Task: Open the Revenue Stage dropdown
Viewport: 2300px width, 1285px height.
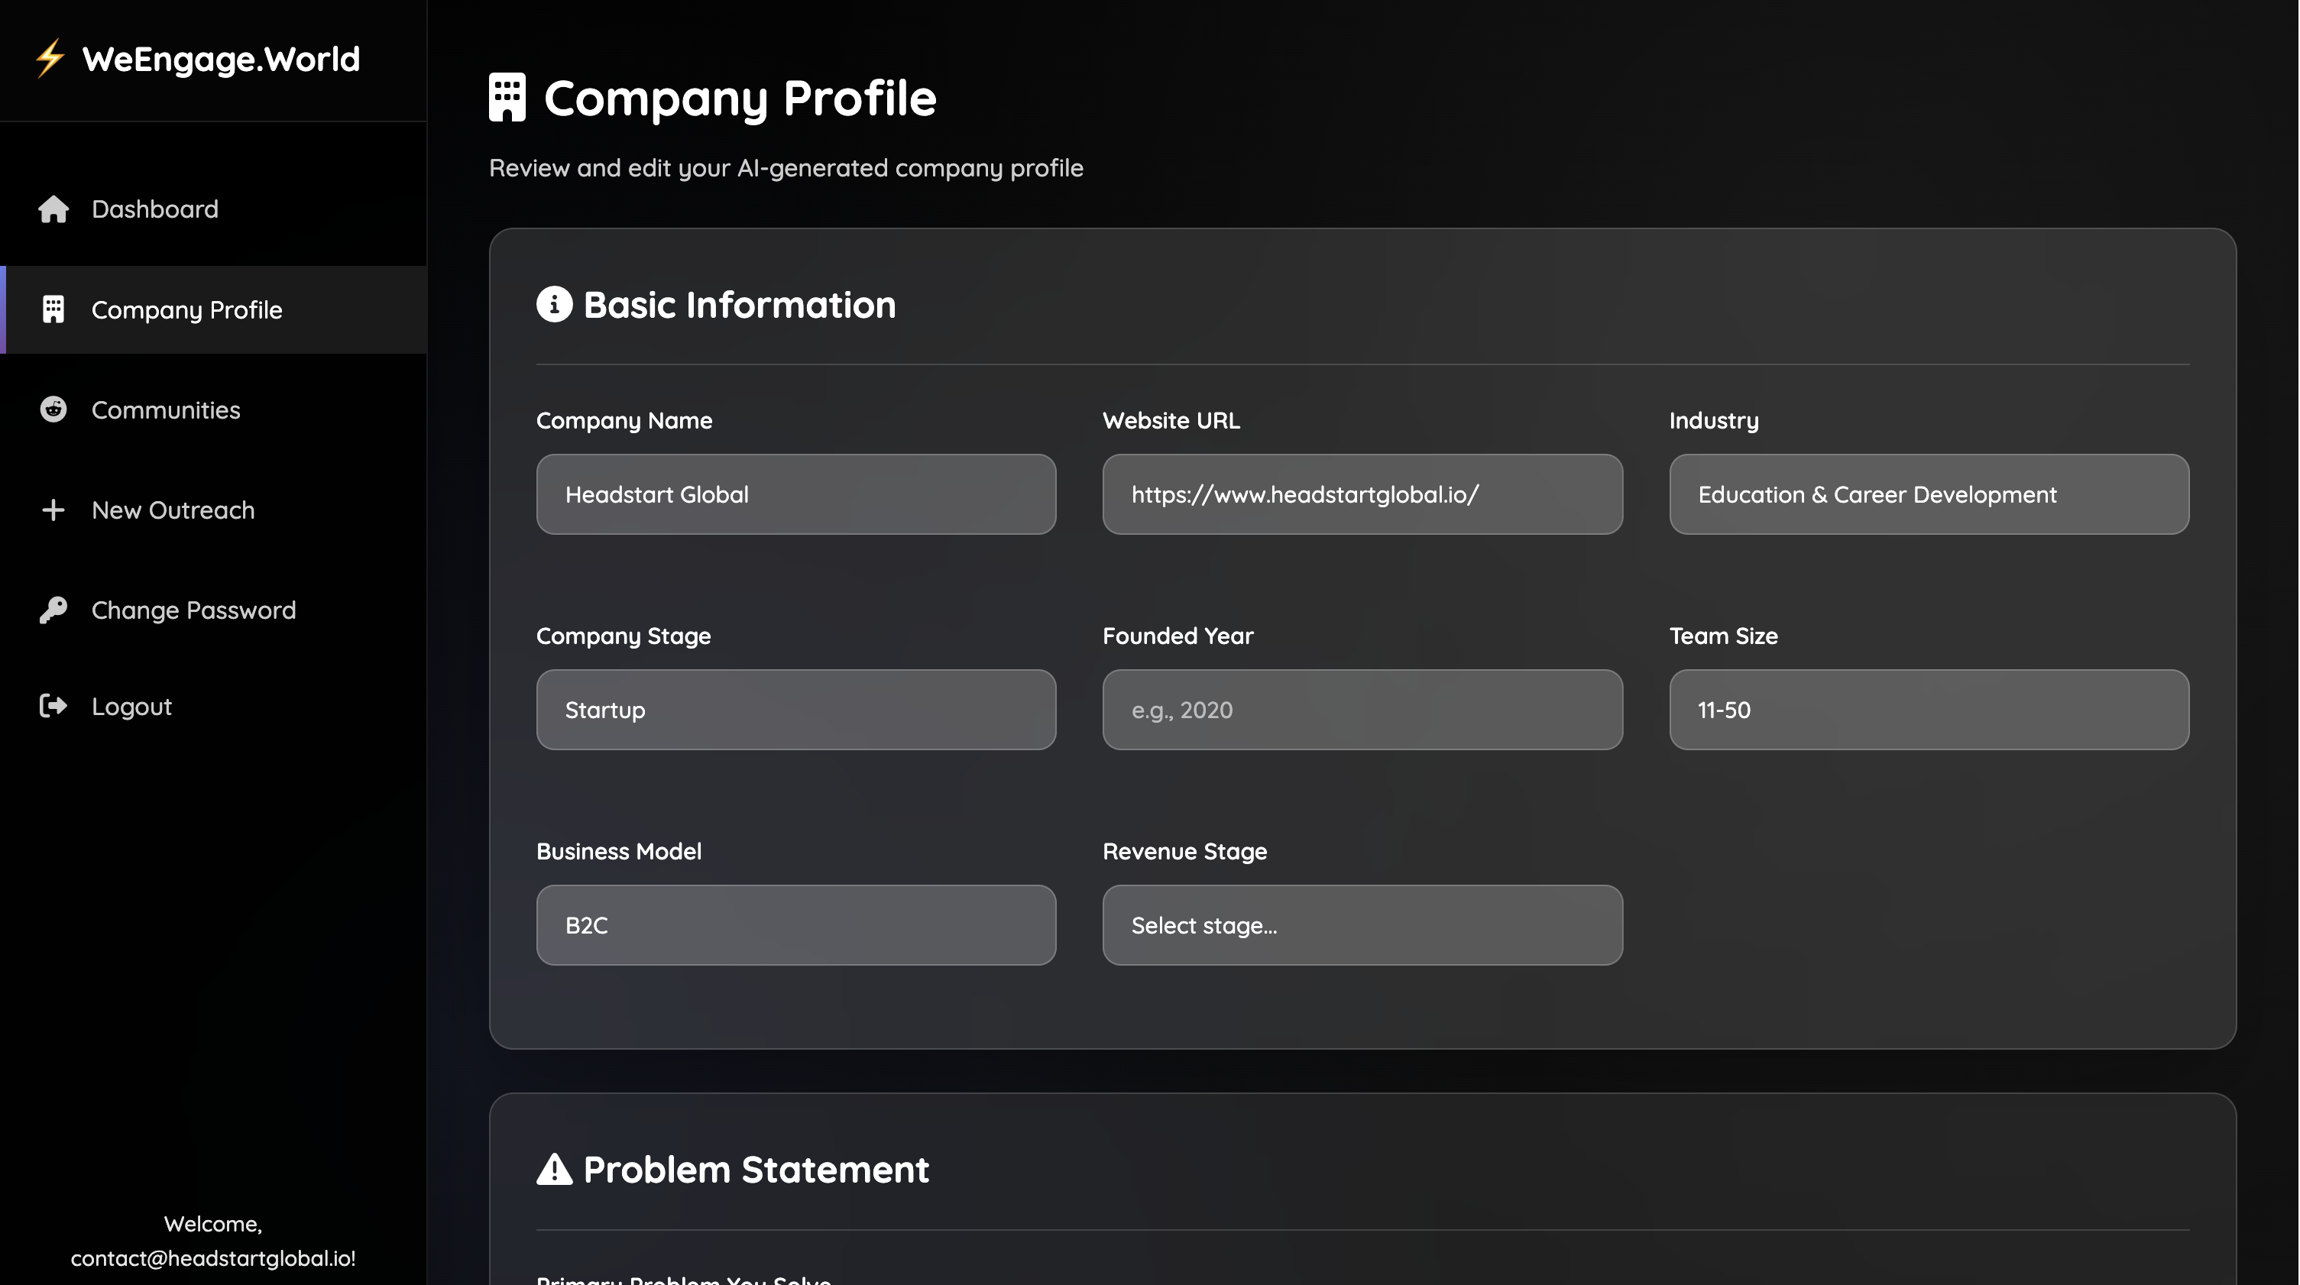Action: point(1362,925)
